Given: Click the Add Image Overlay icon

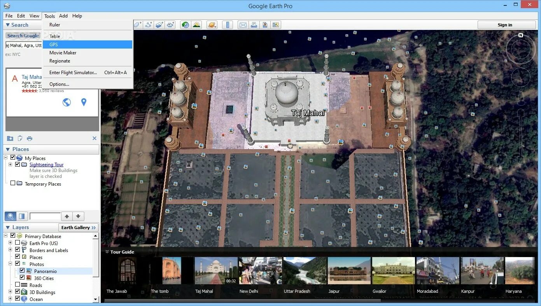Looking at the screenshot, I should (x=159, y=25).
